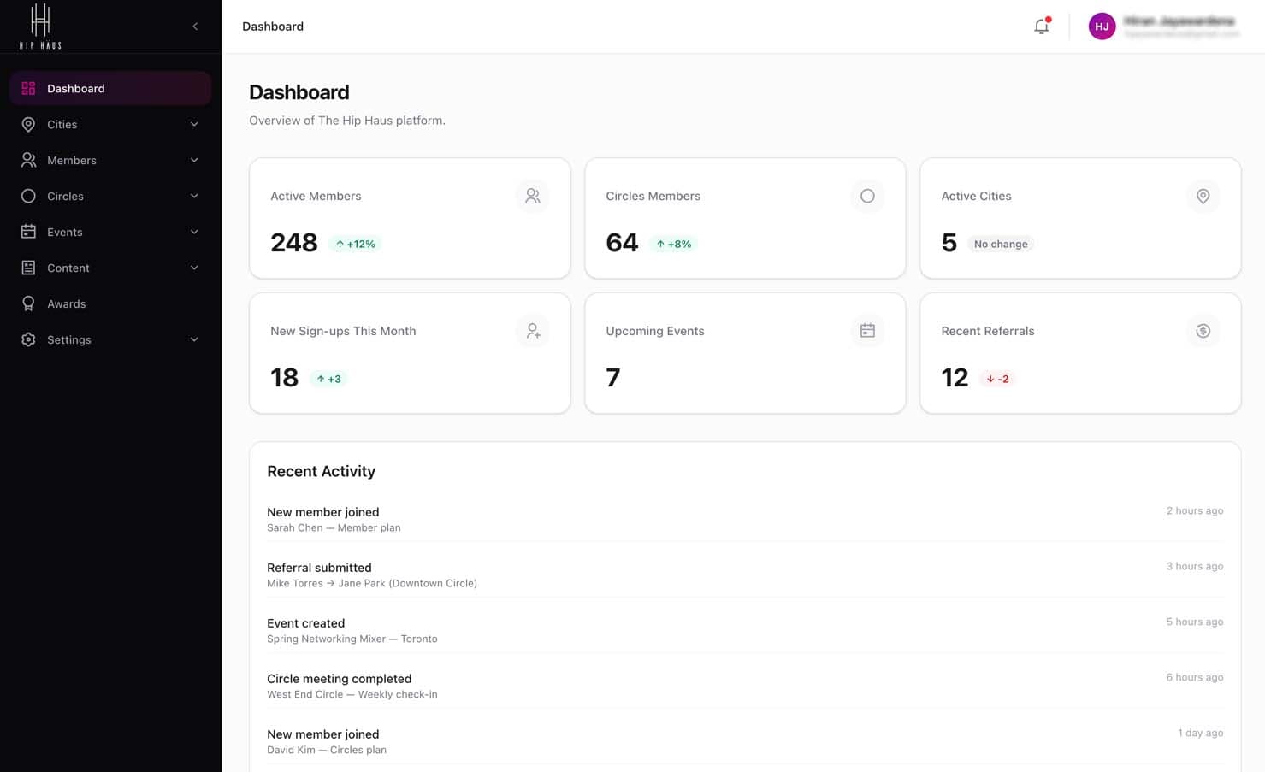Click the Active Members card people icon
This screenshot has width=1265, height=772.
[533, 196]
